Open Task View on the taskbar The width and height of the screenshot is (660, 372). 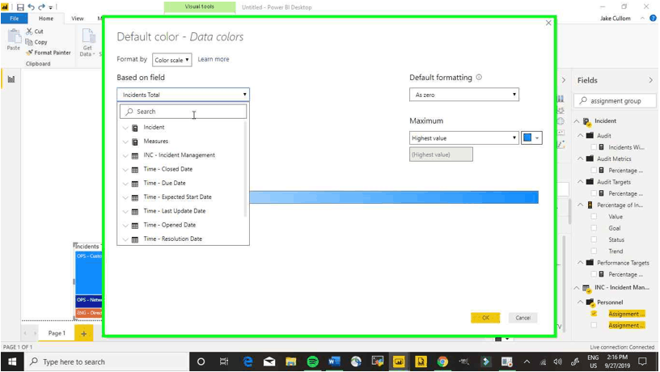click(224, 361)
